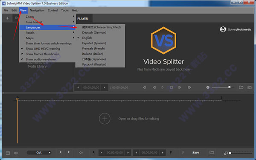This screenshot has width=256, height=160.
Task: Step player time backward arrow
Action: click(78, 87)
